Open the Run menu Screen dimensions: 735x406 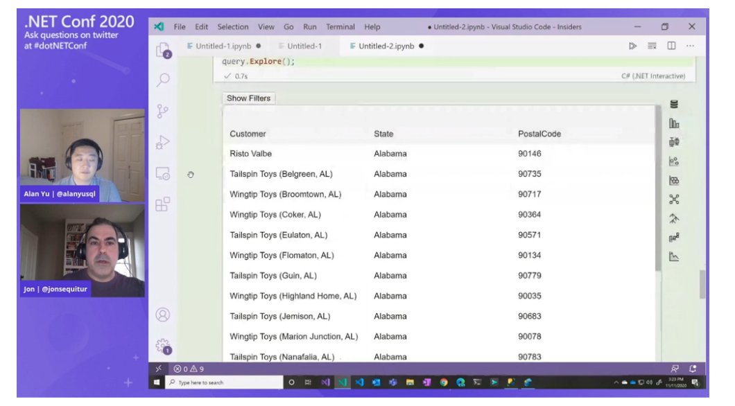[x=310, y=27]
